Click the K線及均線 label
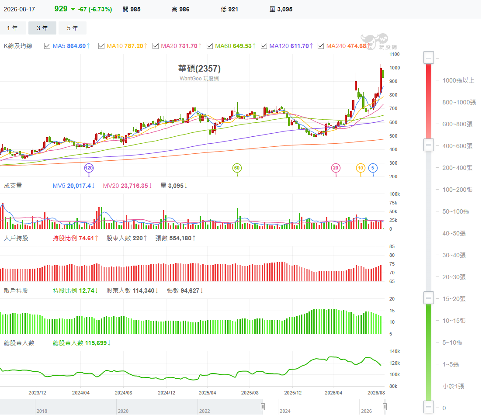The height and width of the screenshot is (415, 482). (18, 46)
